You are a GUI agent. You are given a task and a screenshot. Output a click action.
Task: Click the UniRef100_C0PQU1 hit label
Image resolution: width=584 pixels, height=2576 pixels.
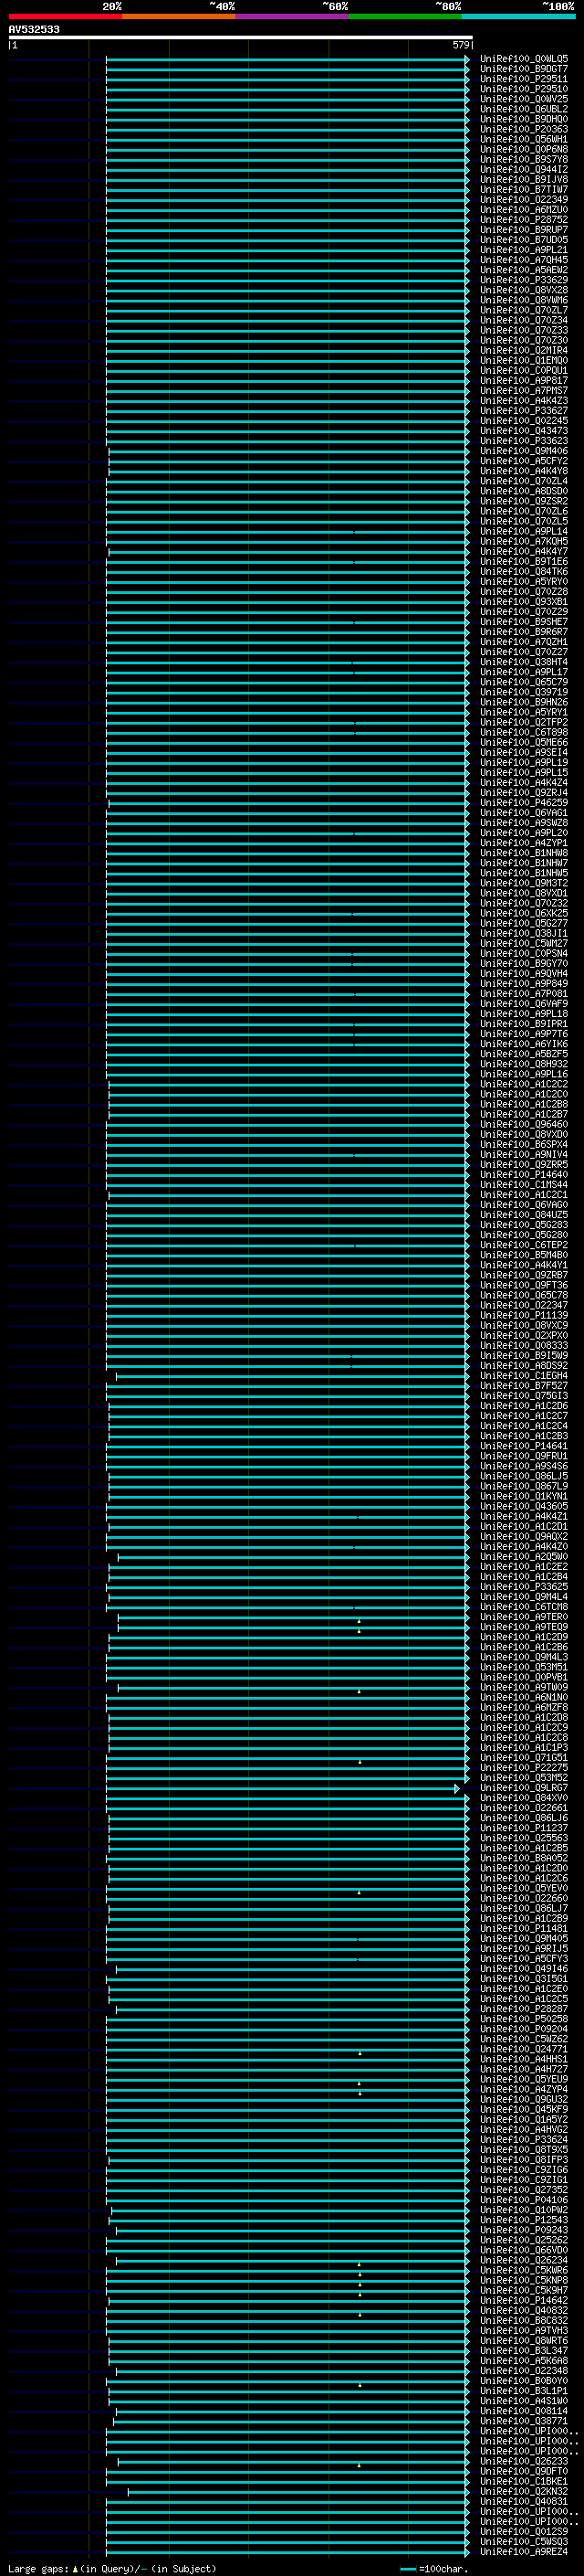523,371
